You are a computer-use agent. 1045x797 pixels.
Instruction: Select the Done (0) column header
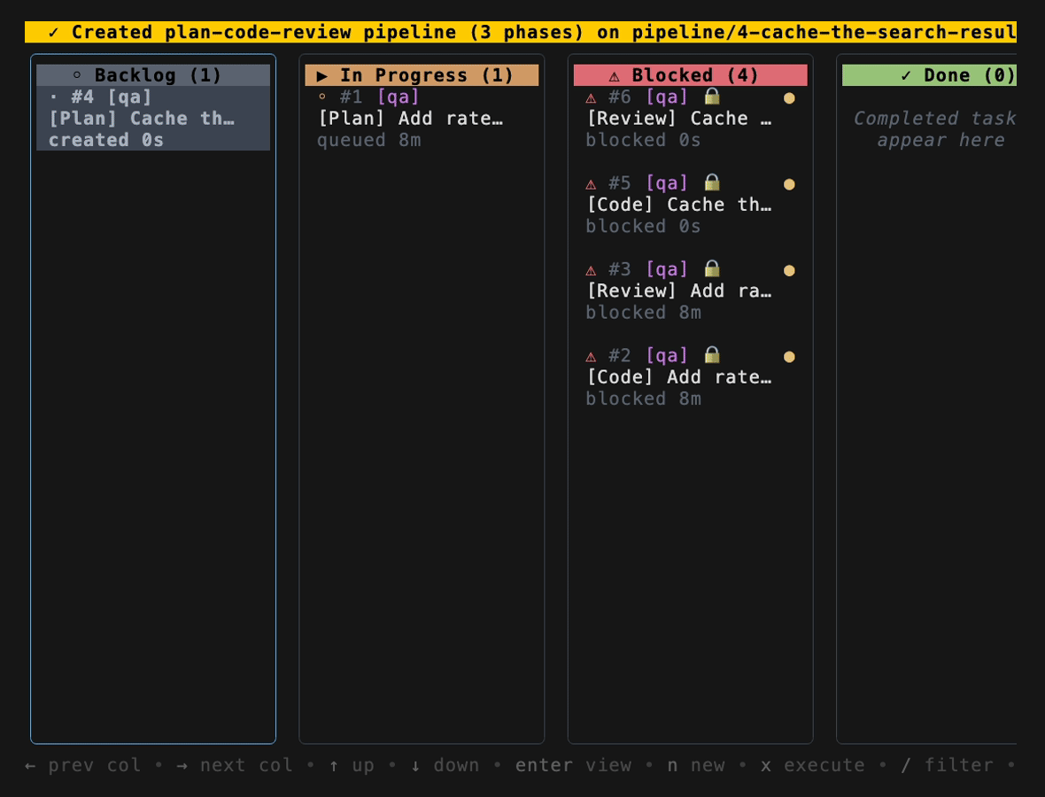[929, 75]
